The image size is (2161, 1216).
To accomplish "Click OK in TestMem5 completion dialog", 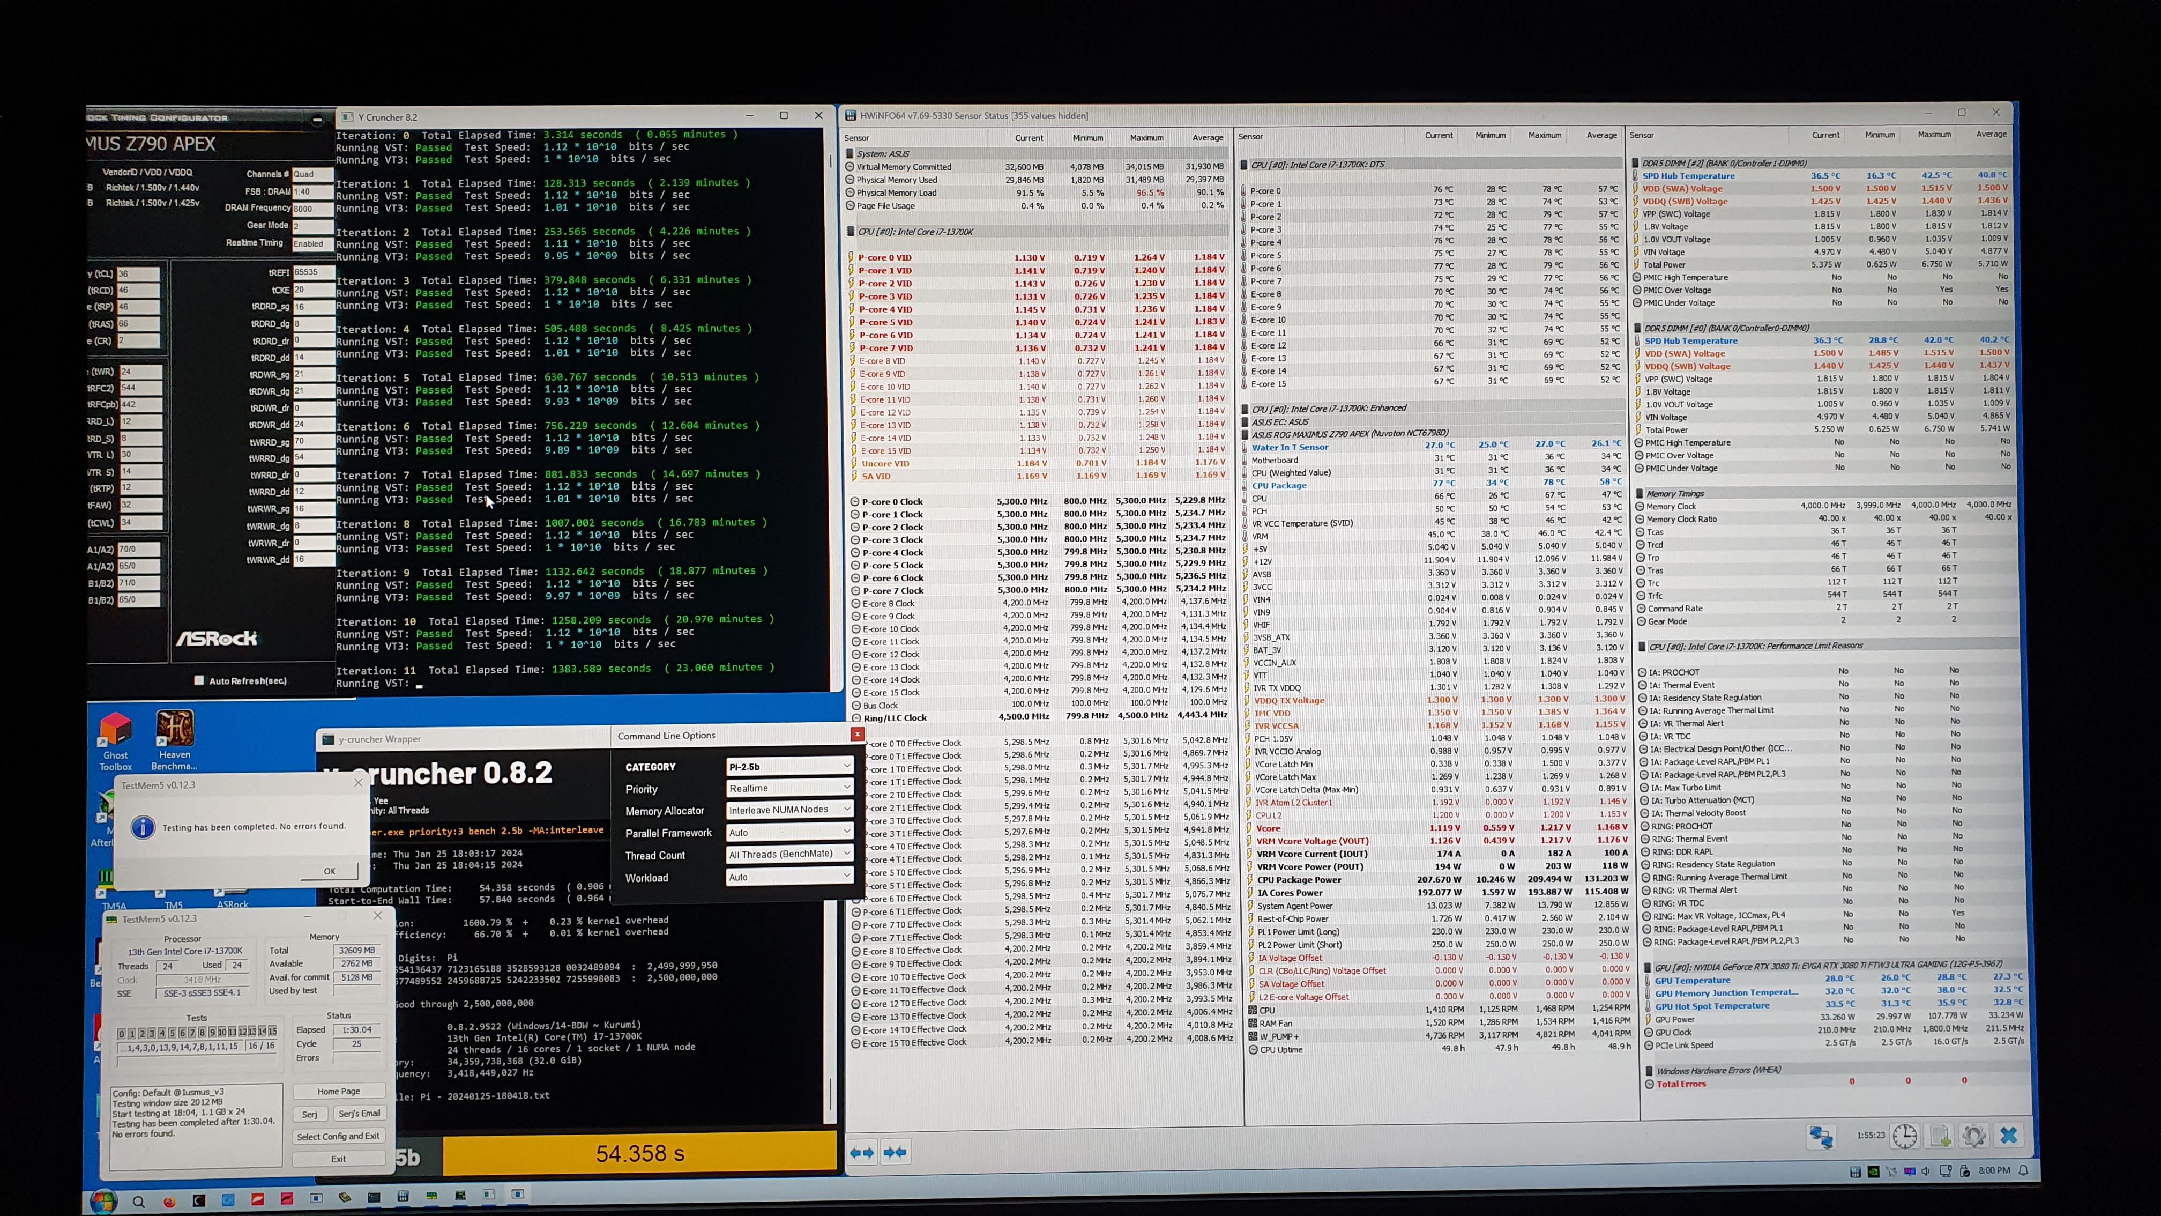I will (330, 871).
